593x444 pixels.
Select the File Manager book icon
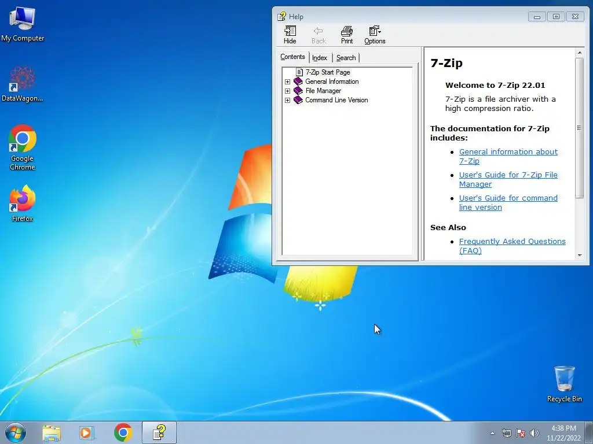click(298, 91)
